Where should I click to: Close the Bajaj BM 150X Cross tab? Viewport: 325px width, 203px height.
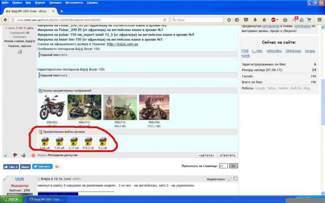(x=53, y=11)
